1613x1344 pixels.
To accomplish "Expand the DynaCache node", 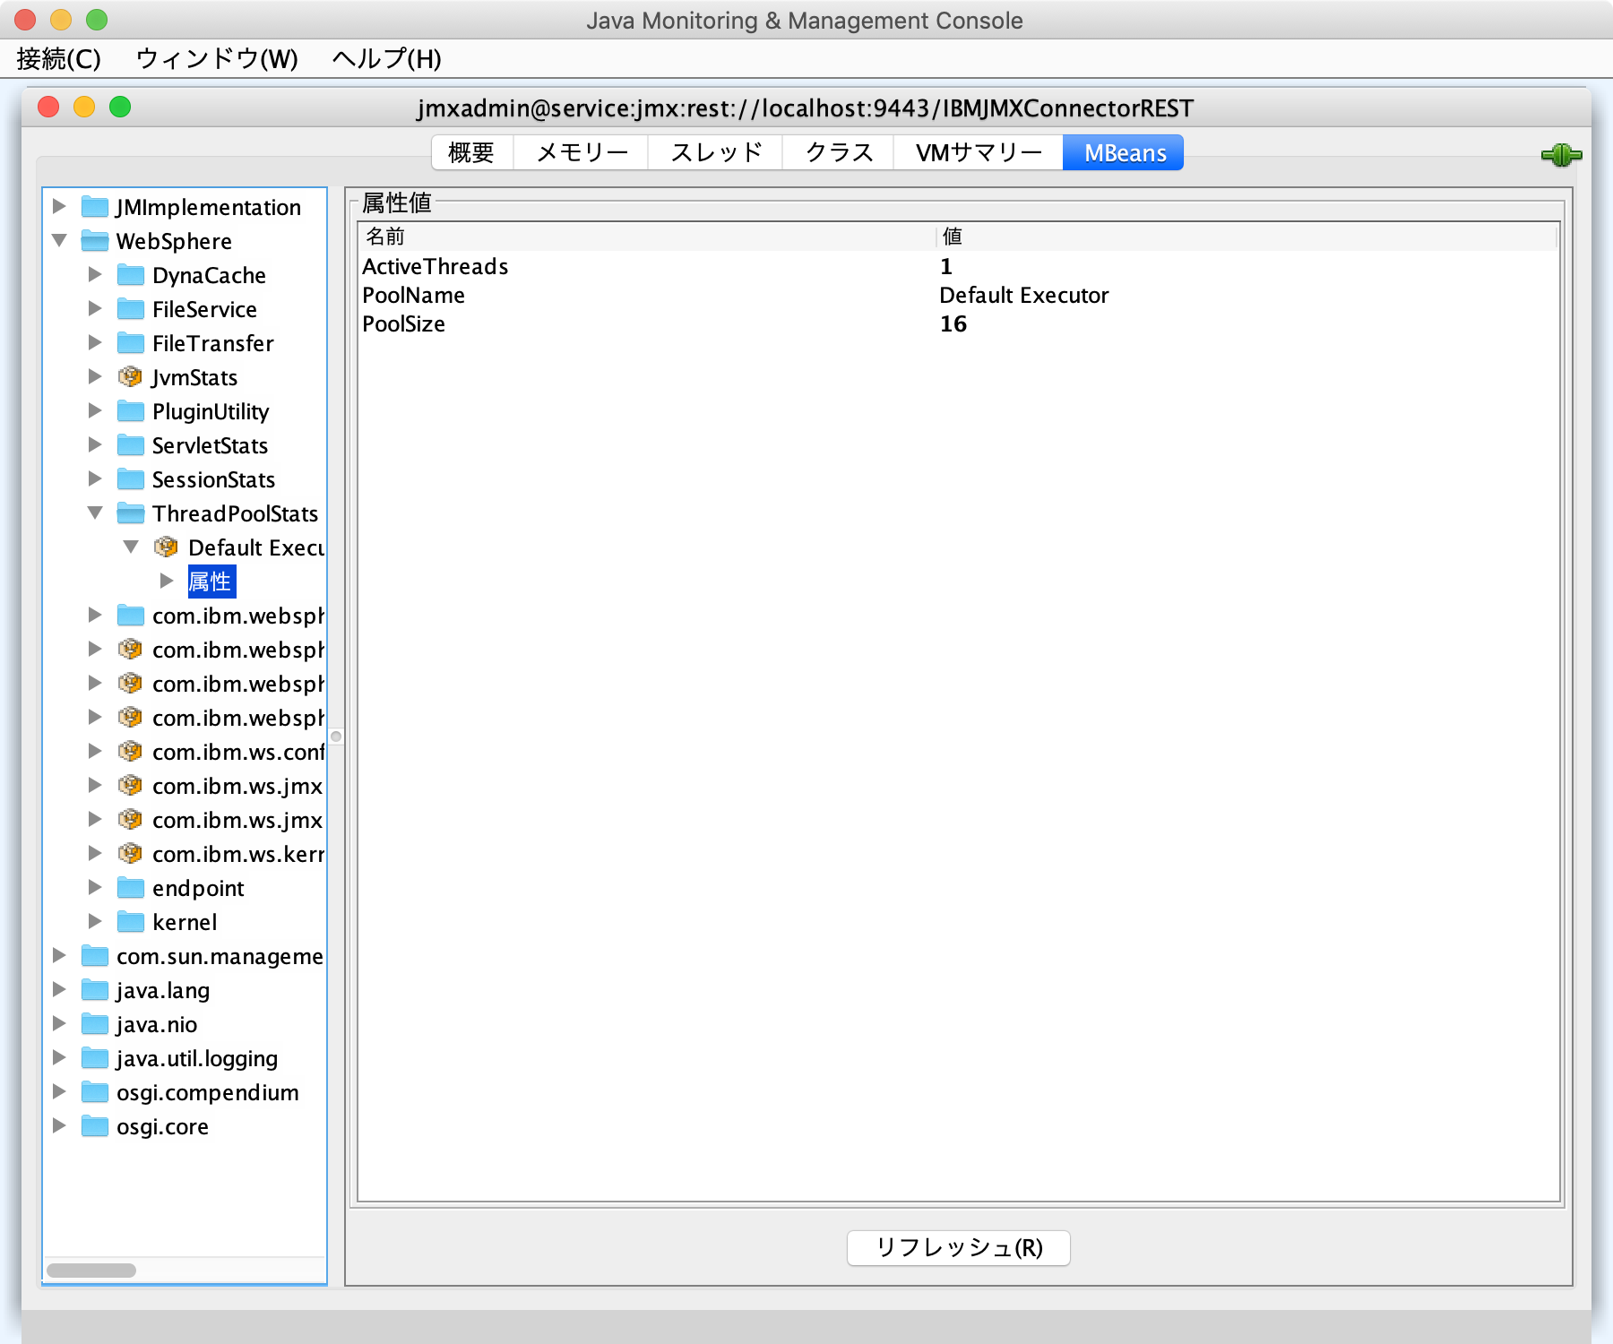I will [95, 274].
